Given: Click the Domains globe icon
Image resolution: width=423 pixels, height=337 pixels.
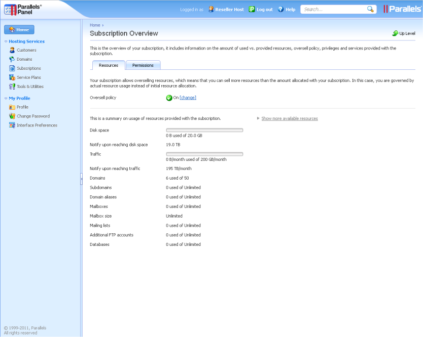Looking at the screenshot, I should point(12,59).
